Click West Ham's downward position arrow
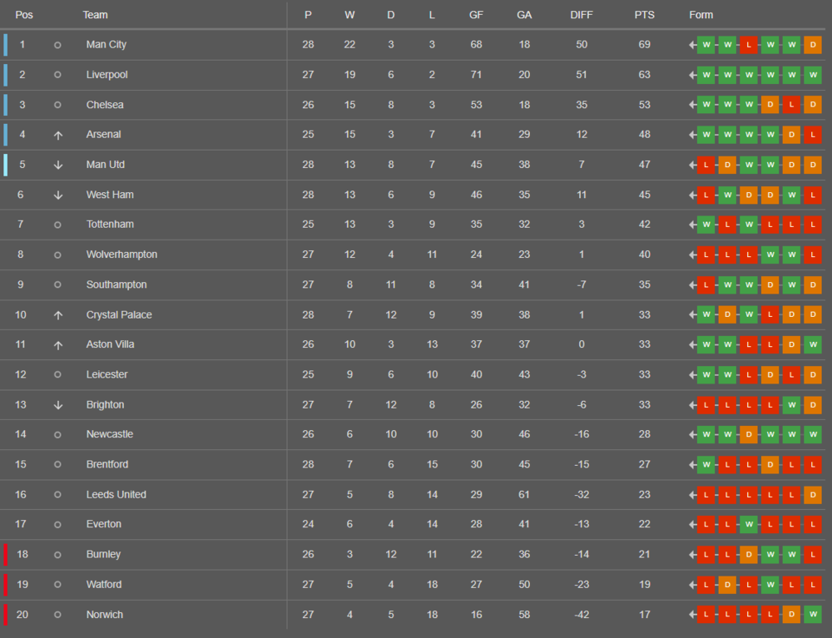Screen dimensions: 832x638 58,195
